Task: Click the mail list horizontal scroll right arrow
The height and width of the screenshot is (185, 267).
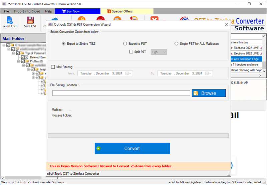Action: tap(260, 75)
